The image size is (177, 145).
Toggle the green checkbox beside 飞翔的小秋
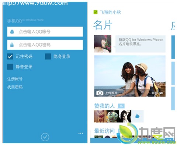(96, 12)
